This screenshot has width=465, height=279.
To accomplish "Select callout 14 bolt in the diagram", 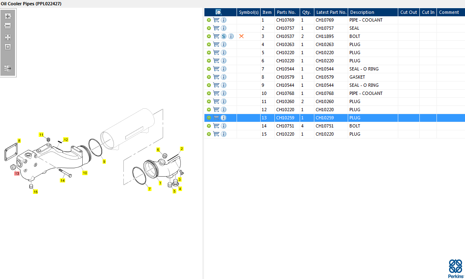I will [x=62, y=180].
